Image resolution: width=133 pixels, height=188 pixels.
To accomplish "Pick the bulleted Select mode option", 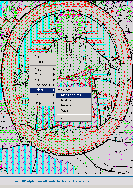I will click(74, 90).
